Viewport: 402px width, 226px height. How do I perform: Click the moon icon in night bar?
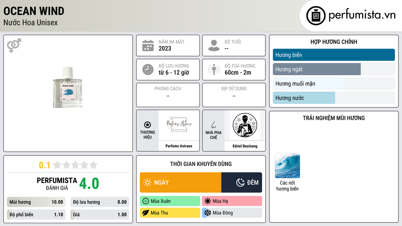click(240, 182)
